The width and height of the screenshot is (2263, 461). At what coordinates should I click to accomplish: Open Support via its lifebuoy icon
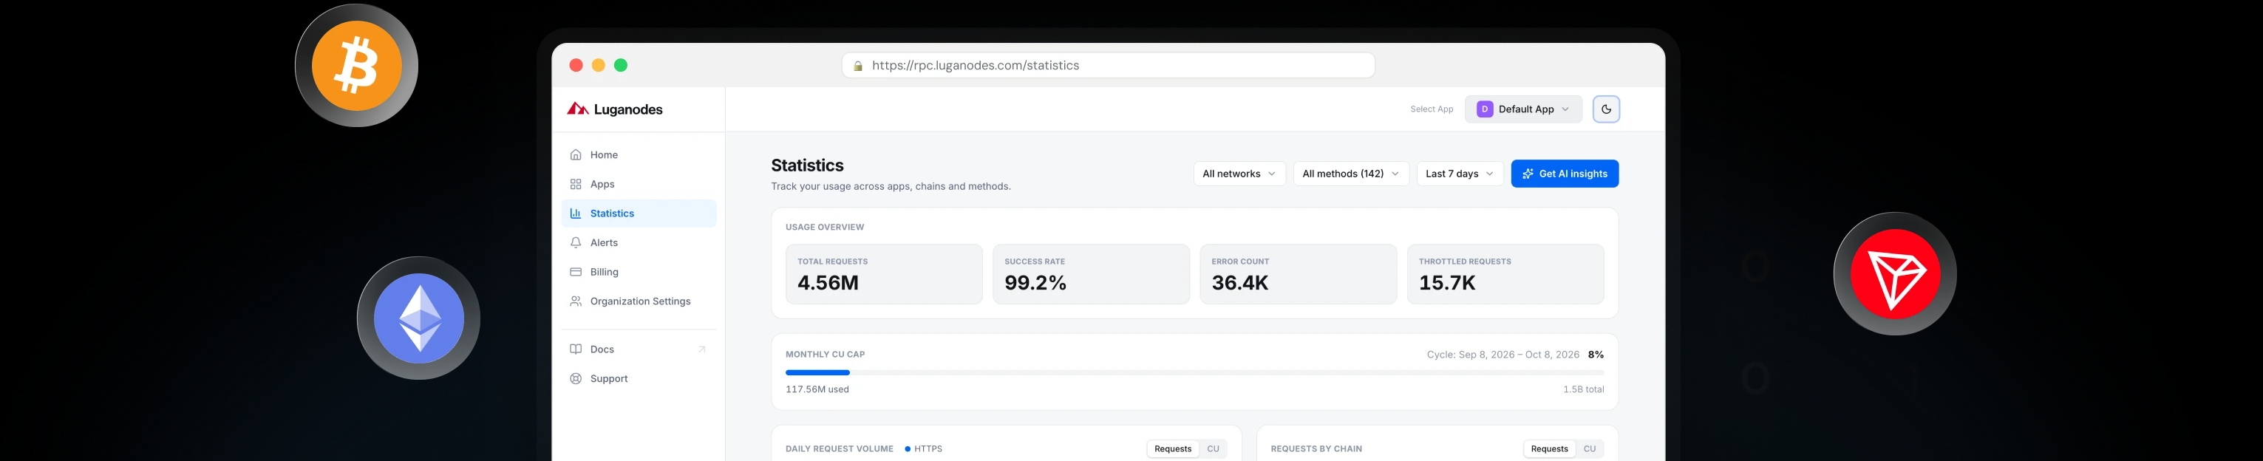click(x=576, y=378)
